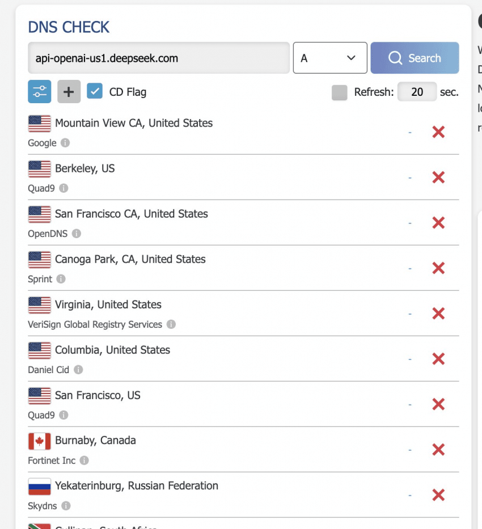Image resolution: width=482 pixels, height=529 pixels.
Task: Show info for Fortinet Inc
Action: point(84,460)
